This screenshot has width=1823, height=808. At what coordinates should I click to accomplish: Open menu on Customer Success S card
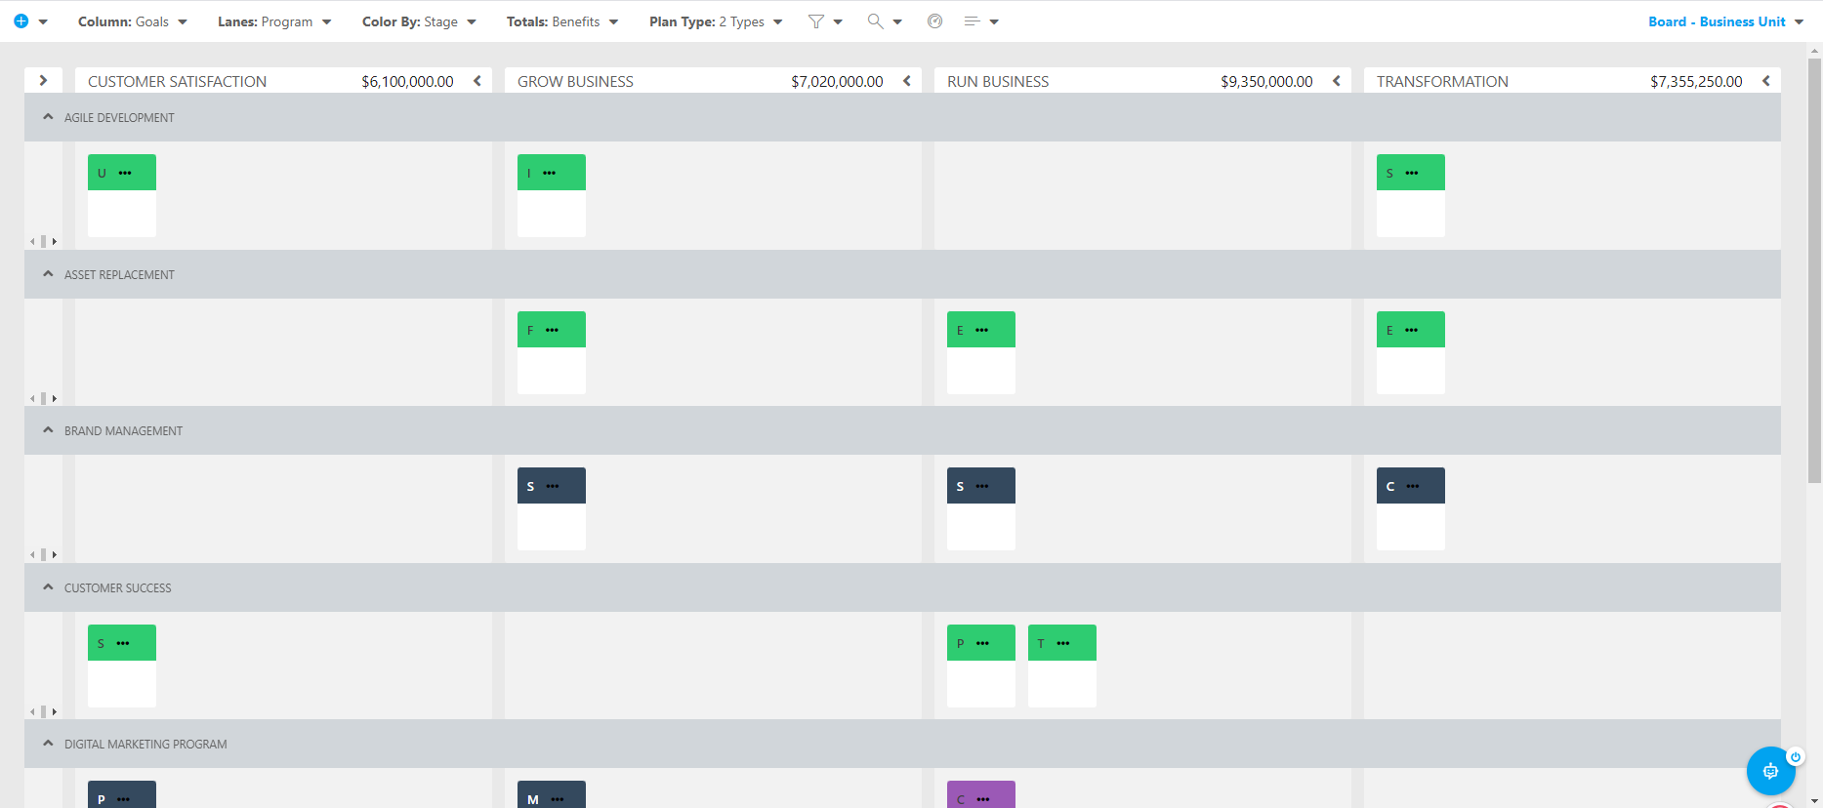[123, 643]
